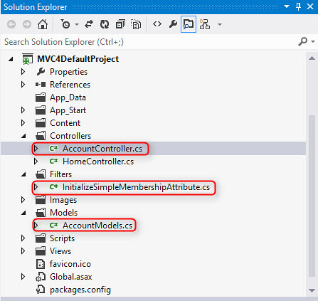Screen dimensions: 318x301
Task: Refresh the Solution Explorer tree
Action: tap(105, 24)
